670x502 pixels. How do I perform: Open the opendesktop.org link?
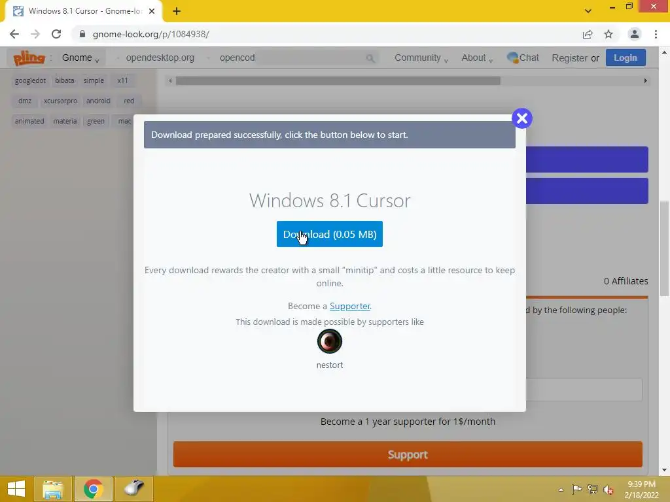pyautogui.click(x=160, y=58)
